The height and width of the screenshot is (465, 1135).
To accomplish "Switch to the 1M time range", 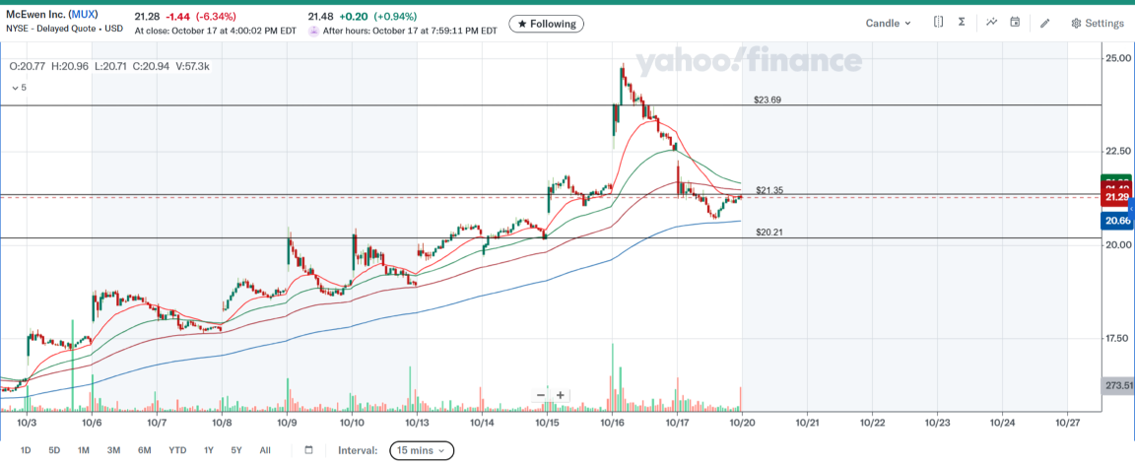I will [84, 450].
